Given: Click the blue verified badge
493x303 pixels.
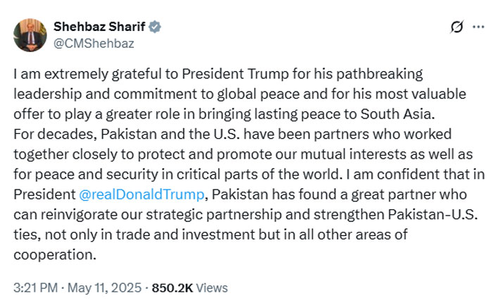Looking at the screenshot, I should coord(154,27).
